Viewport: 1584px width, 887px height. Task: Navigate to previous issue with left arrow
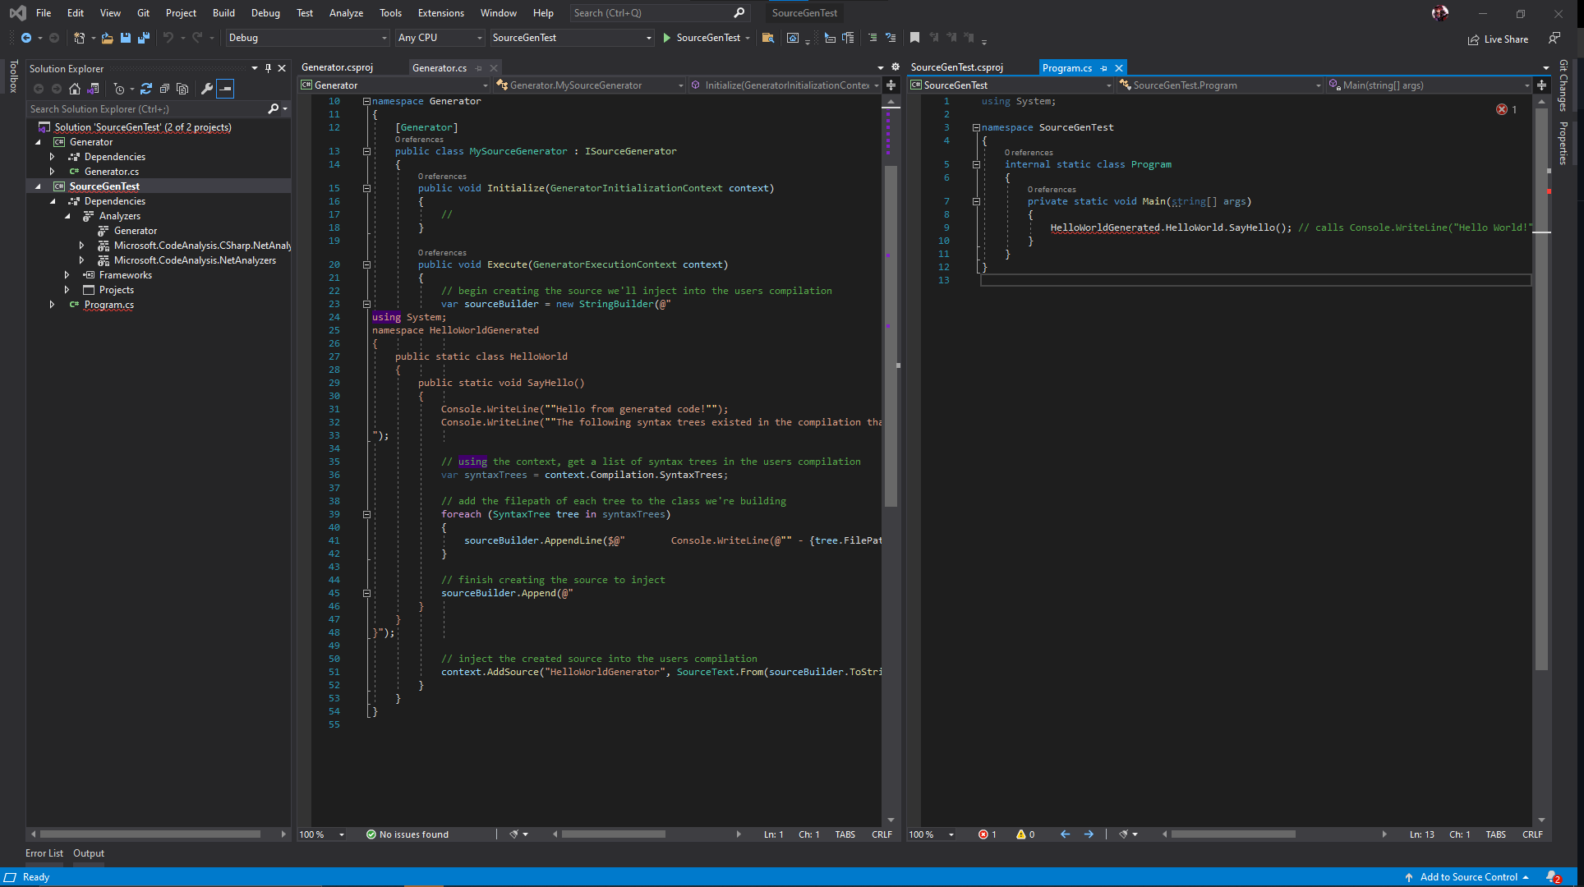click(1065, 834)
